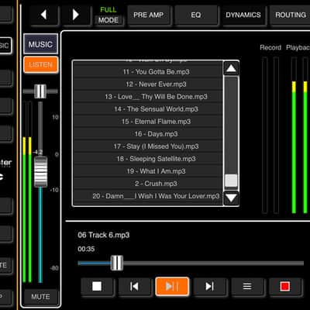Click the playlist scroll down arrow
This screenshot has height=310, width=310.
231,198
